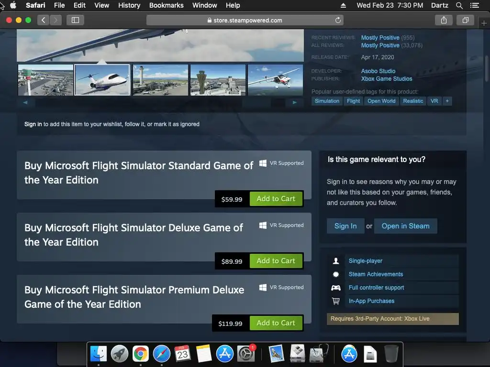
Task: Open Launchpad from the Dock
Action: 119,354
